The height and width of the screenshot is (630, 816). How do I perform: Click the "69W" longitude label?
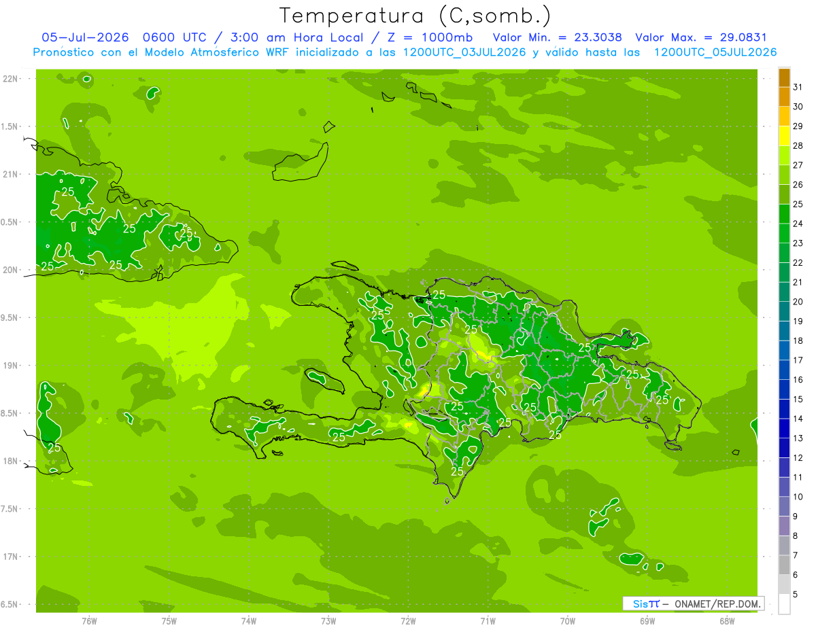(x=647, y=620)
